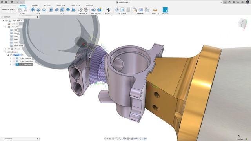Screen dimensions: 251x141
Task: Open the data panel grid icon
Action: click(2, 2)
